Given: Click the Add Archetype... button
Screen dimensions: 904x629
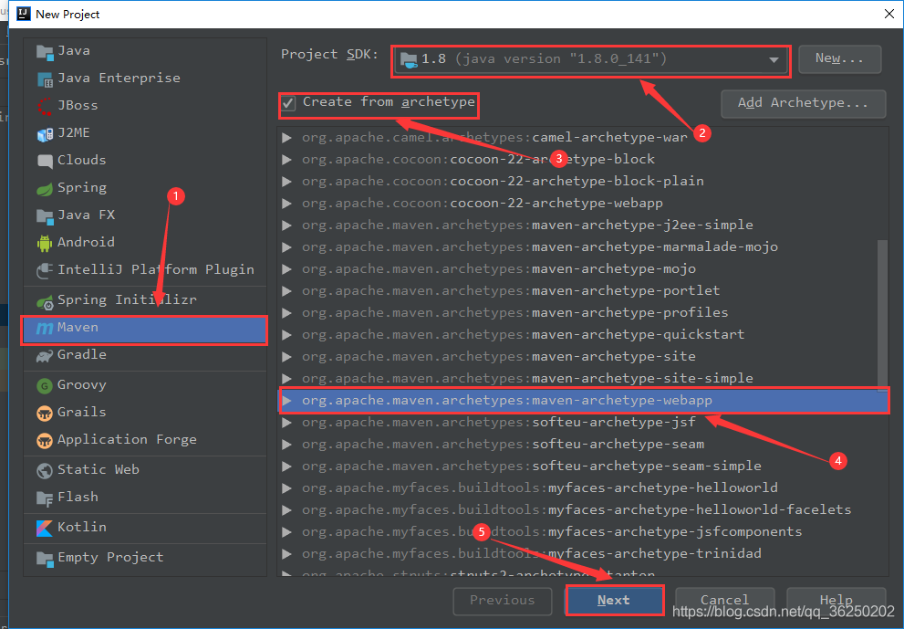Looking at the screenshot, I should click(x=803, y=103).
